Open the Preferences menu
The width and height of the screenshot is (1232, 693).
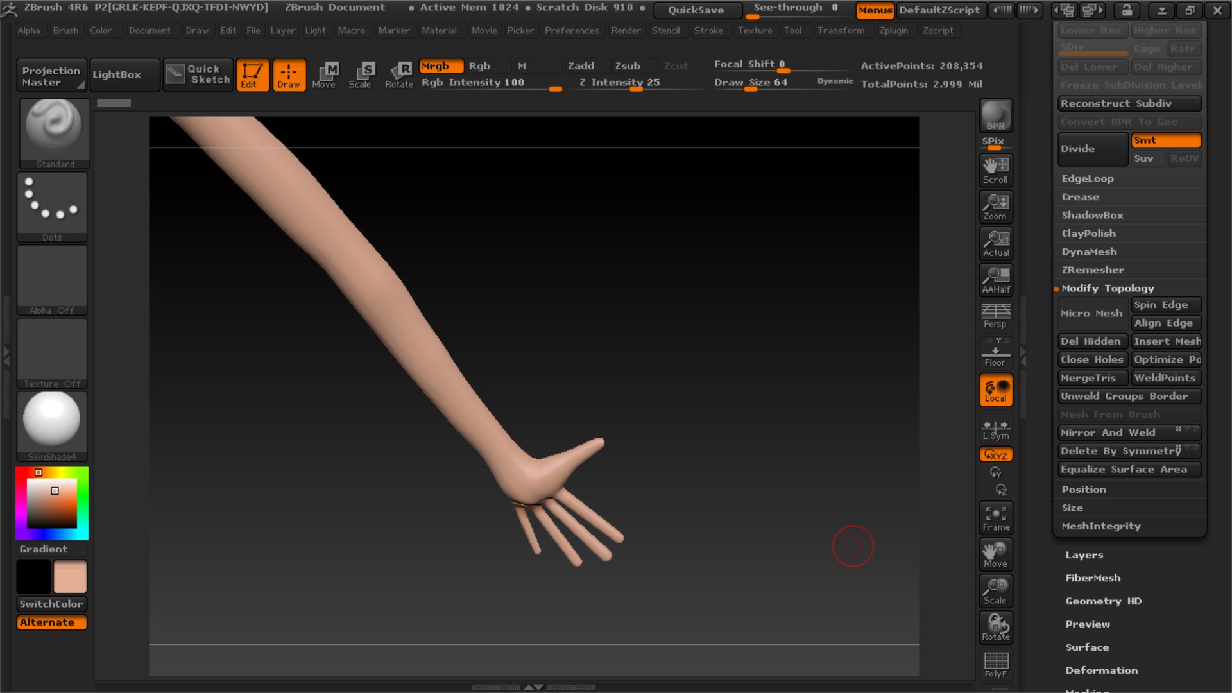click(572, 31)
